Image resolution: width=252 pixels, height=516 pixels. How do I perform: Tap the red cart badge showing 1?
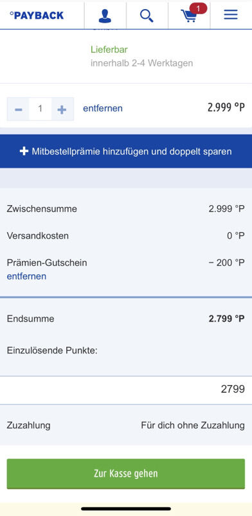click(198, 8)
